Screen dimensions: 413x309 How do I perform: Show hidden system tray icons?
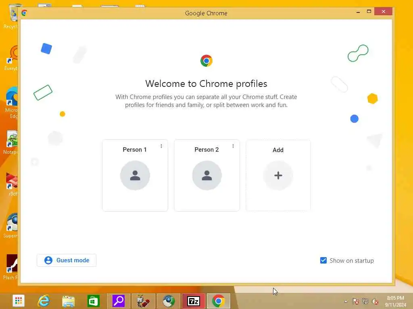(346, 301)
